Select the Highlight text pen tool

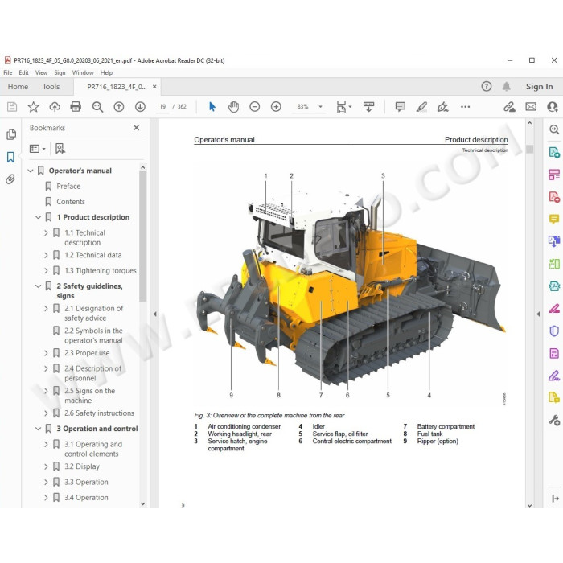click(422, 107)
